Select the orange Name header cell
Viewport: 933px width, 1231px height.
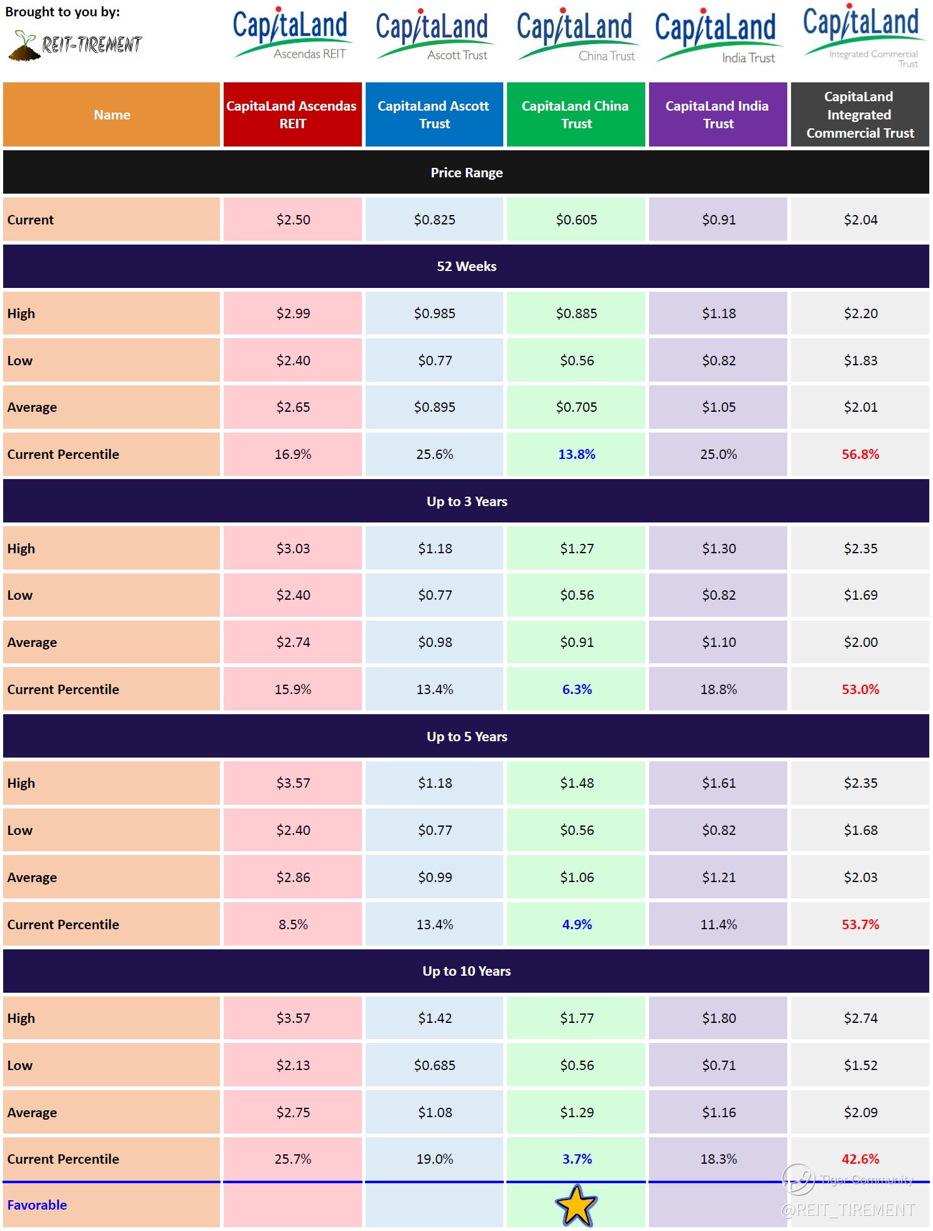tap(112, 115)
